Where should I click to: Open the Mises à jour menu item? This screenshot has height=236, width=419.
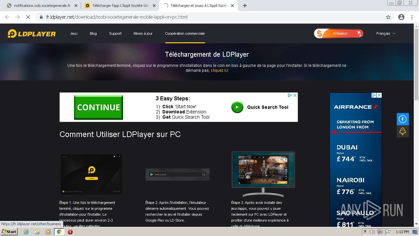tap(143, 33)
